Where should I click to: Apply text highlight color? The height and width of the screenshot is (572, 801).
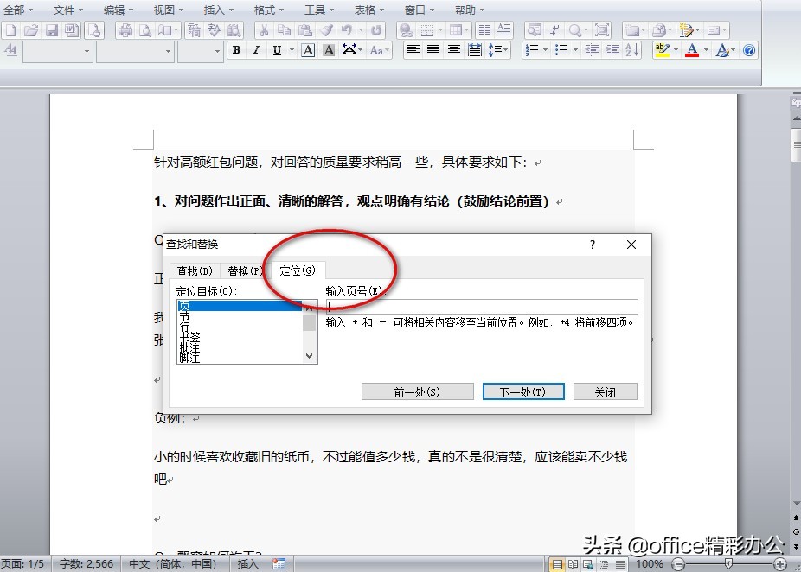click(663, 50)
